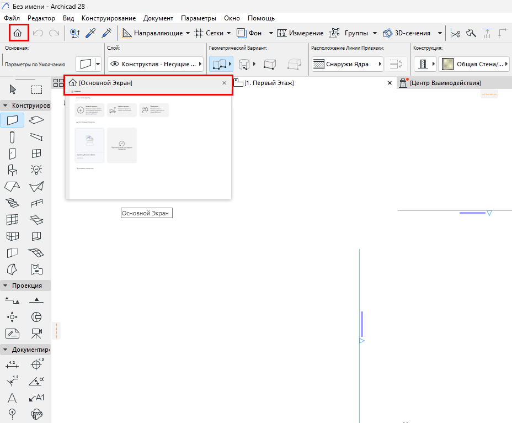This screenshot has width=512, height=423.
Task: Click the Измерение measure icon
Action: click(x=283, y=33)
